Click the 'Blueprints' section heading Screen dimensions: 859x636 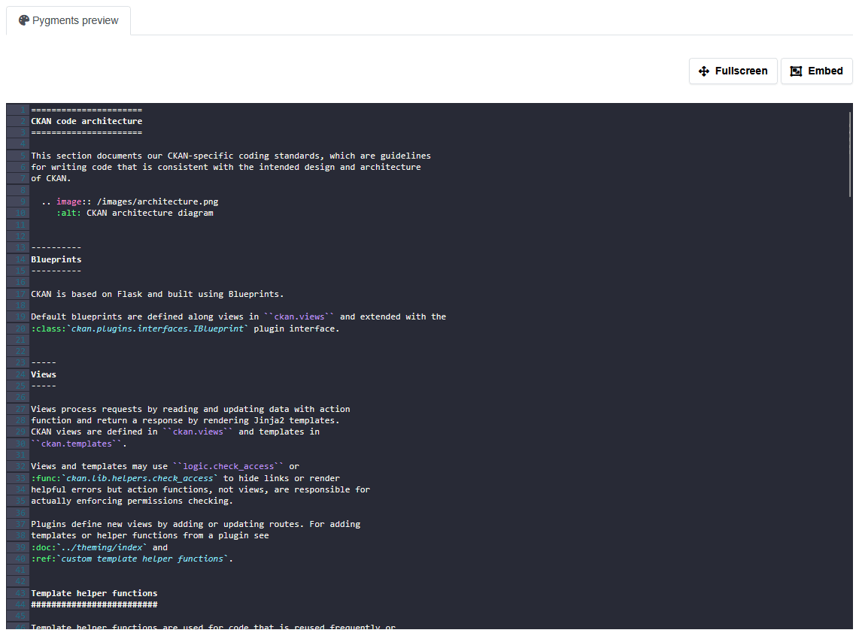[56, 259]
